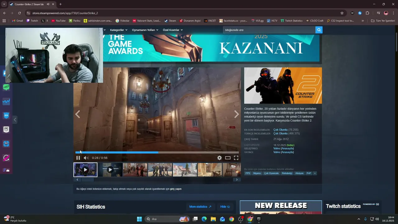Open FACEIT bookmark
This screenshot has height=224, width=398.
210,21
